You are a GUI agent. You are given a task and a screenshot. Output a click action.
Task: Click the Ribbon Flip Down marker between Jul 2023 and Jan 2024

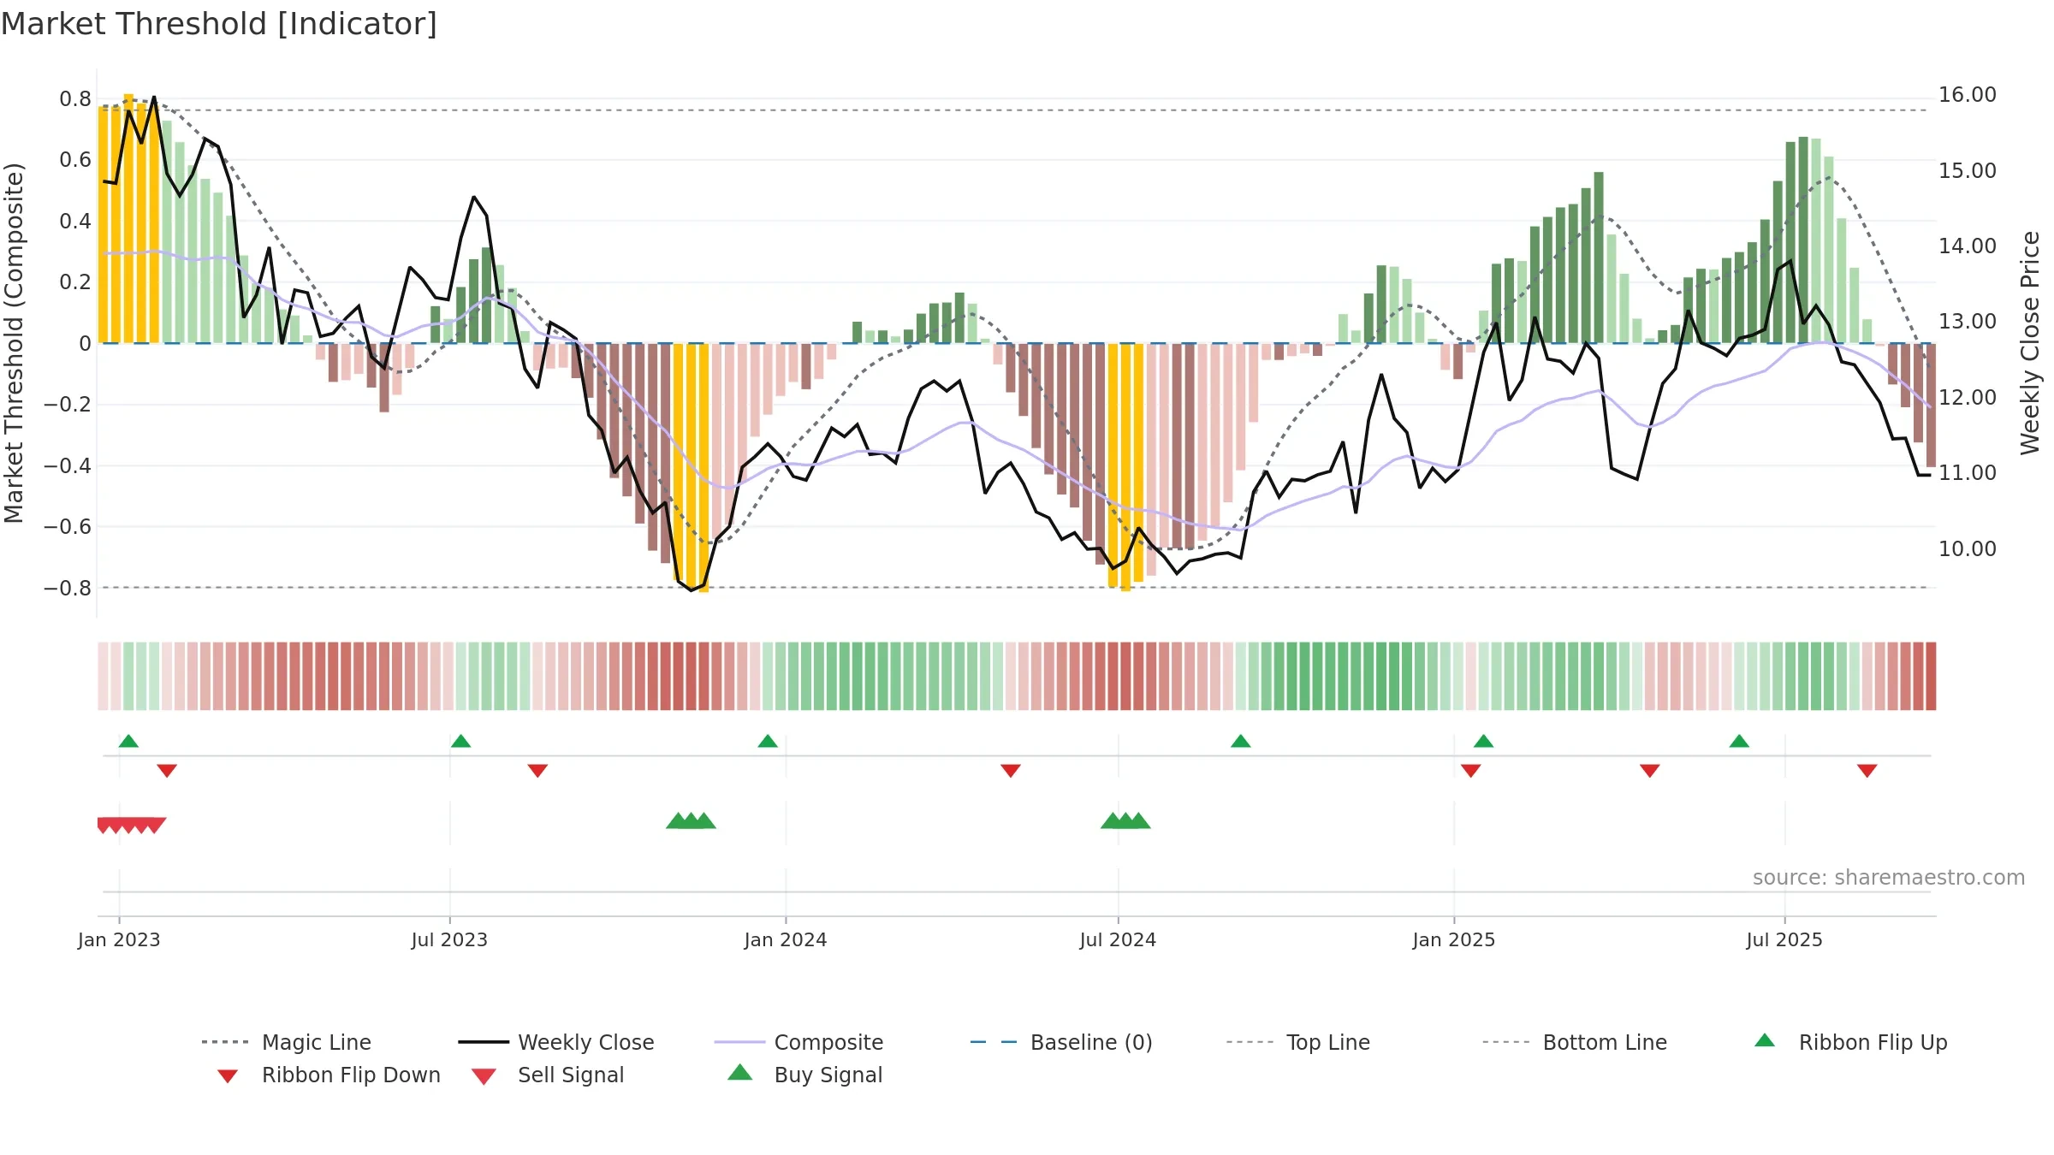click(537, 771)
